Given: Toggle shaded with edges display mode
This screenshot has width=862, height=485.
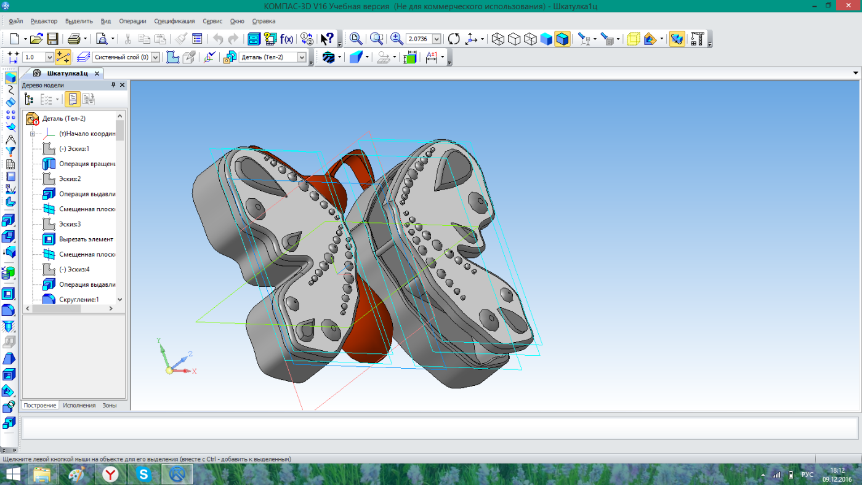Looking at the screenshot, I should 562,39.
